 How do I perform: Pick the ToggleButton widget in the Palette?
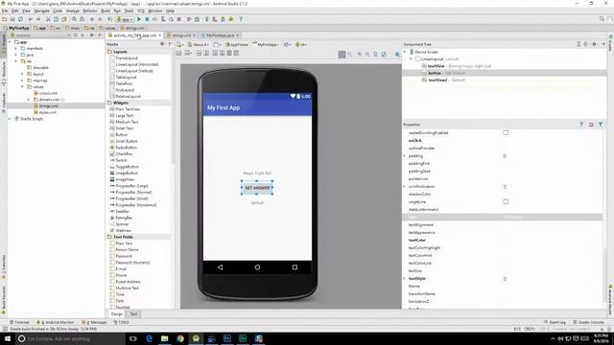point(128,167)
